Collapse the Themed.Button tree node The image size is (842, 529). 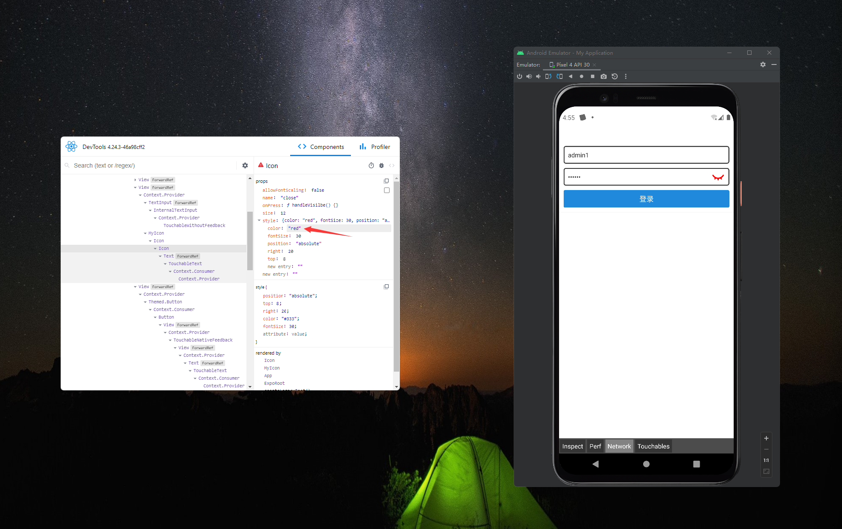pyautogui.click(x=145, y=302)
